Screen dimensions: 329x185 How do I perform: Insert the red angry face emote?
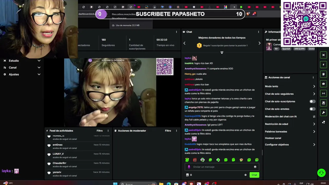[x=195, y=160]
